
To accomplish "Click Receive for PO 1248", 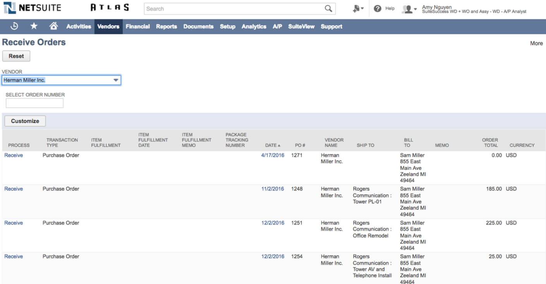I will pyautogui.click(x=14, y=189).
